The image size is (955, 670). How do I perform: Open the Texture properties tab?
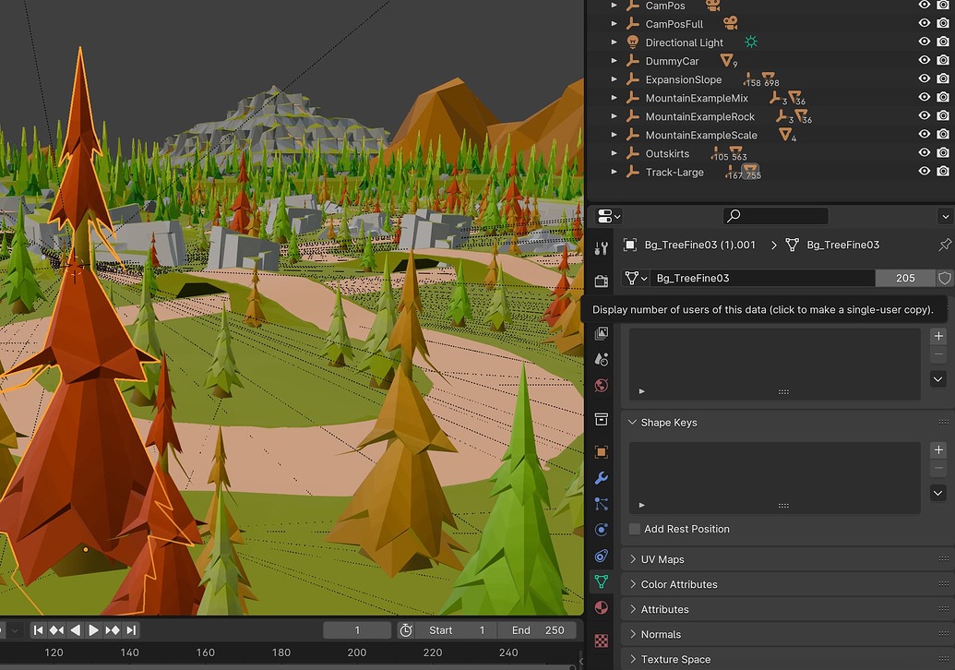601,640
